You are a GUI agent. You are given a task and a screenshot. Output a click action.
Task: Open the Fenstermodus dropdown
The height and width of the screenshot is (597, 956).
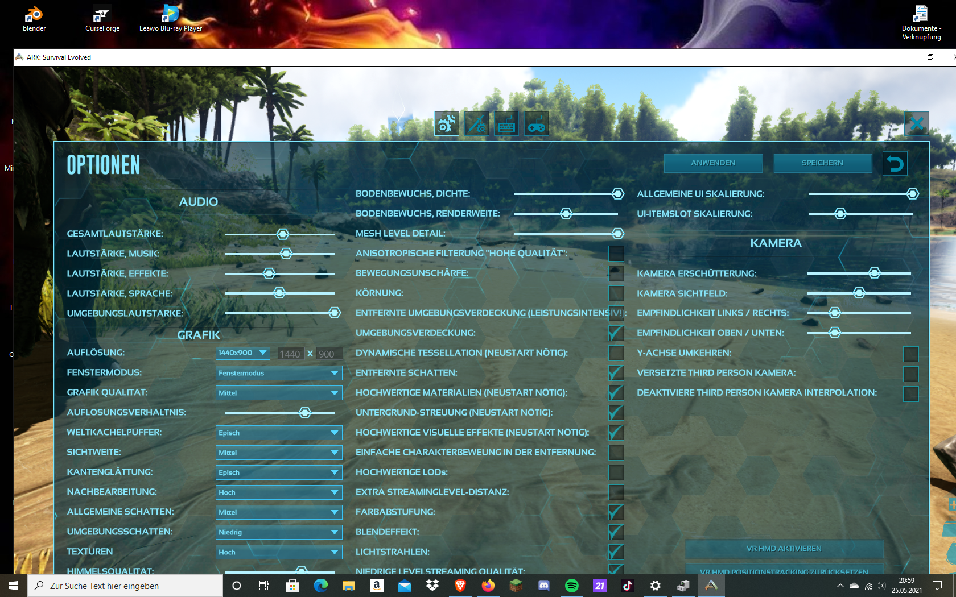tap(279, 373)
